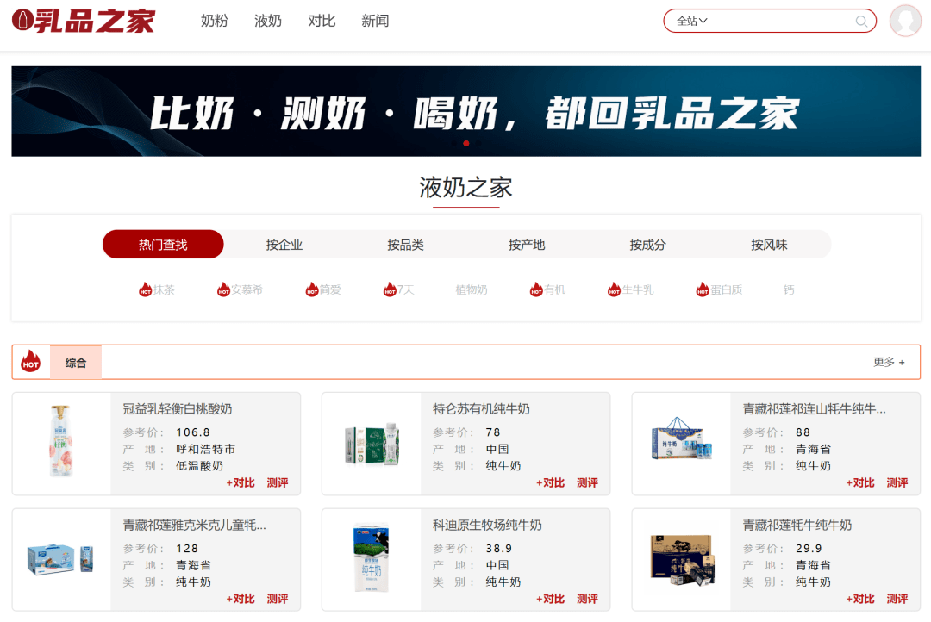Click the origin text 呼和浩特市
Image resolution: width=931 pixels, height=622 pixels.
(205, 450)
